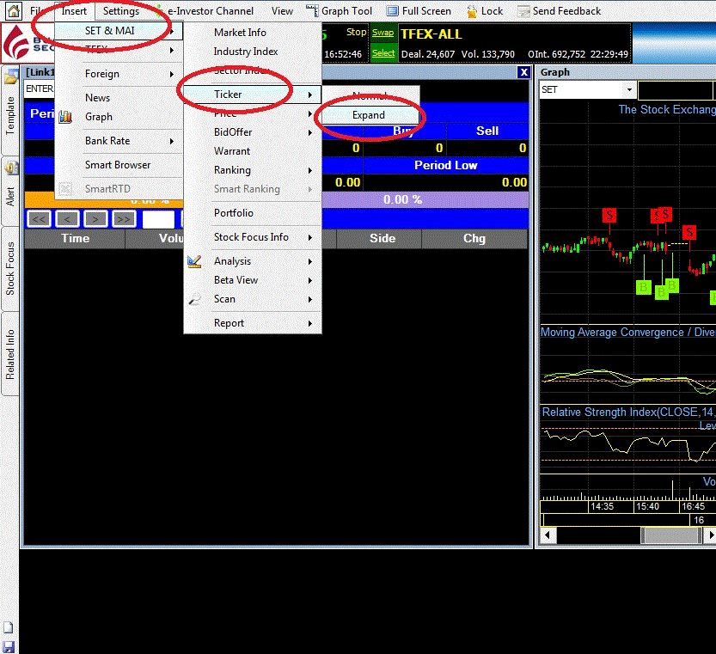Click the speaker icon above Alert tab

point(11,168)
